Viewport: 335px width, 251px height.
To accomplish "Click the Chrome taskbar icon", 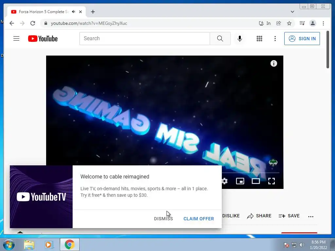I will pyautogui.click(x=70, y=244).
